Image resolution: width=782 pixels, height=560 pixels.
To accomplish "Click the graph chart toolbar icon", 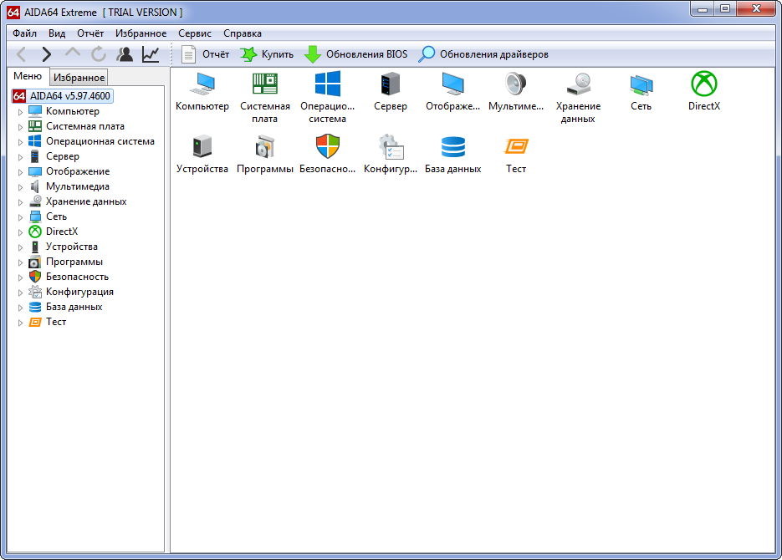I will click(x=151, y=54).
